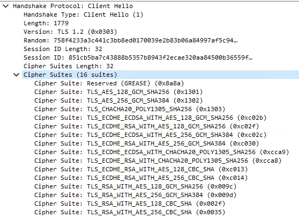Select TLS_ECDHE_RSA_WITH_AES_128_CBC_SHA (0xc013) row
The width and height of the screenshot is (299, 218).
pyautogui.click(x=141, y=169)
